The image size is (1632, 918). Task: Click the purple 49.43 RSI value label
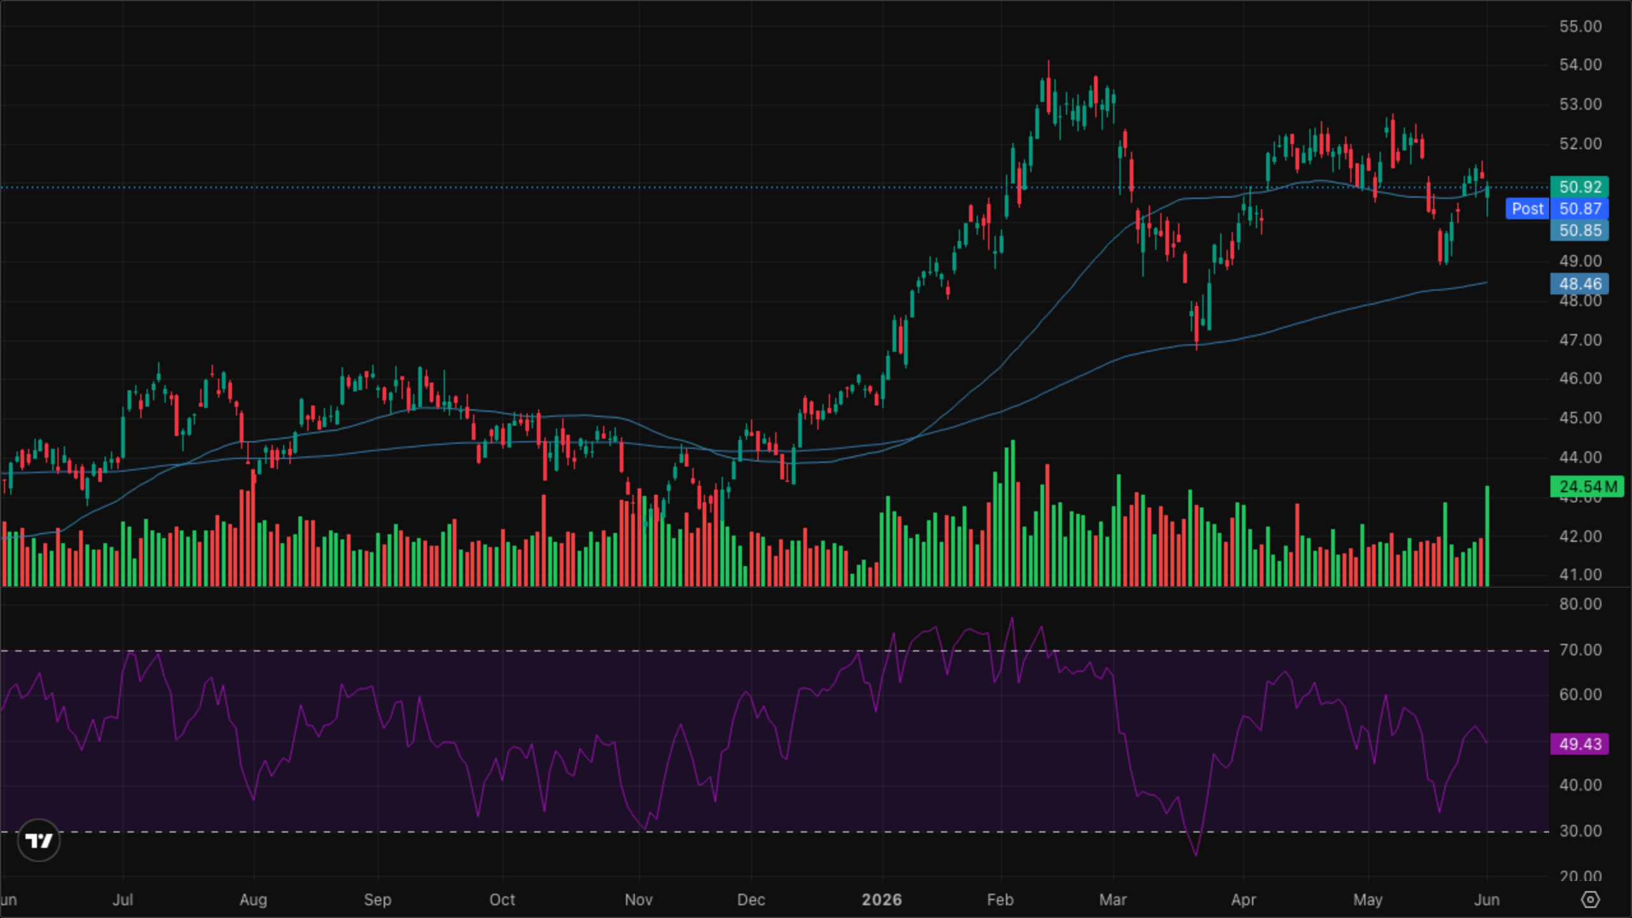tap(1580, 744)
